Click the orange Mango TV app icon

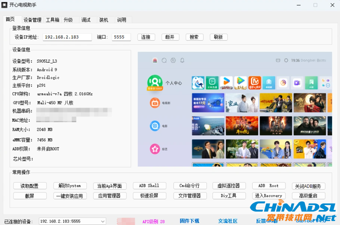(255, 83)
